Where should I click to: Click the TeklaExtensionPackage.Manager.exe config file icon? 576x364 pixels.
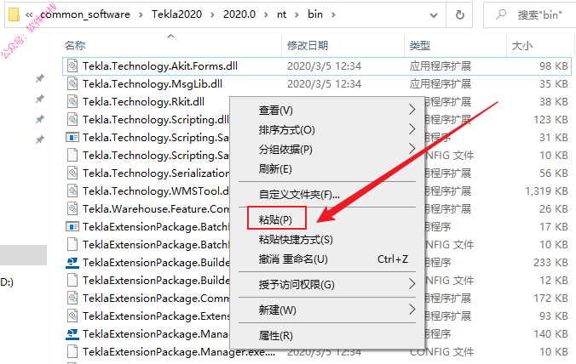(72, 352)
